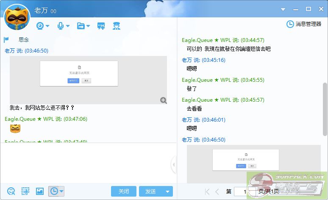This screenshot has height=200, width=328.
Task: Open webcam options dropdown arrow
Action: [x=47, y=26]
